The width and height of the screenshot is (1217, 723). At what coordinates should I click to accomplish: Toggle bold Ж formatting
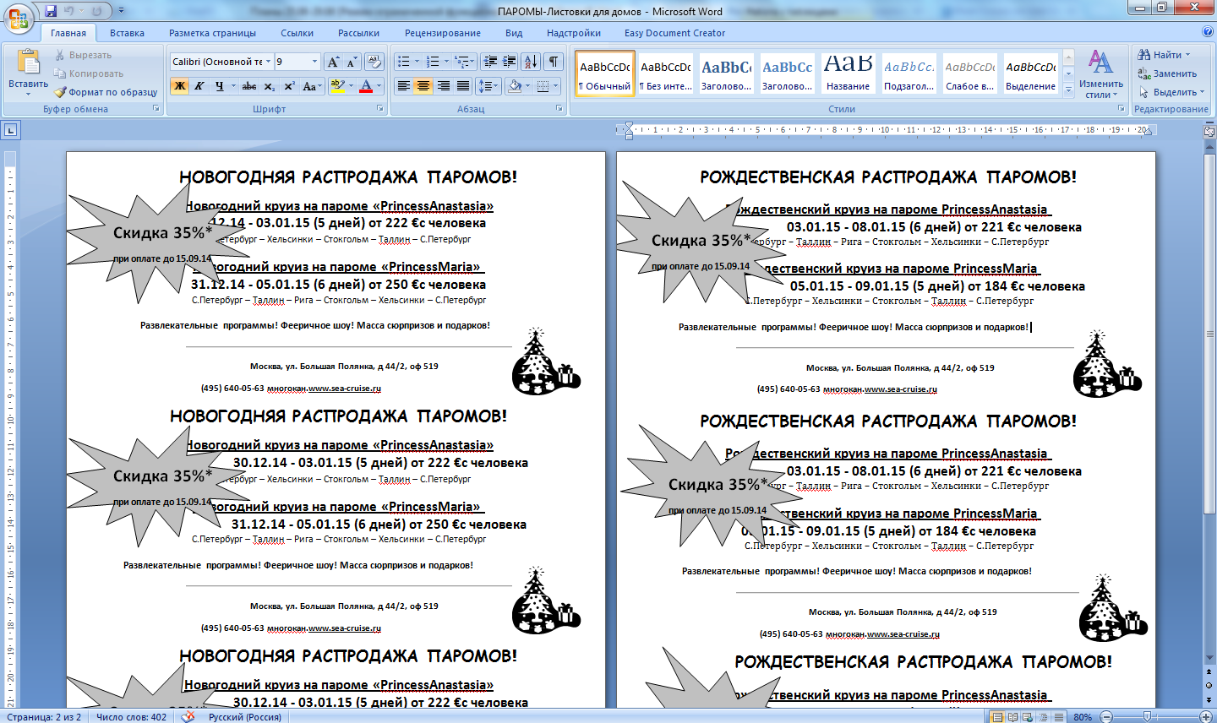179,86
